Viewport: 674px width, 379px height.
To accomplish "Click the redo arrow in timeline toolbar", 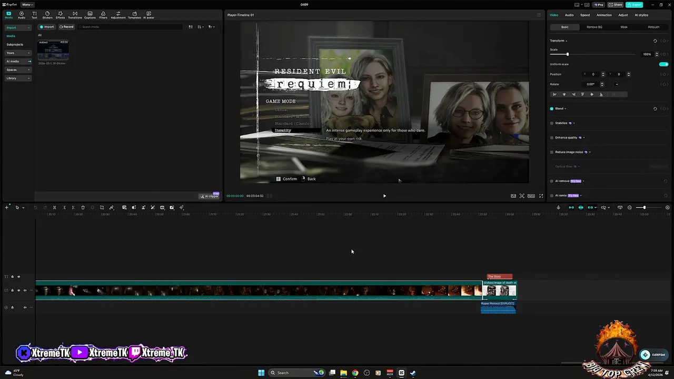I will [x=45, y=207].
